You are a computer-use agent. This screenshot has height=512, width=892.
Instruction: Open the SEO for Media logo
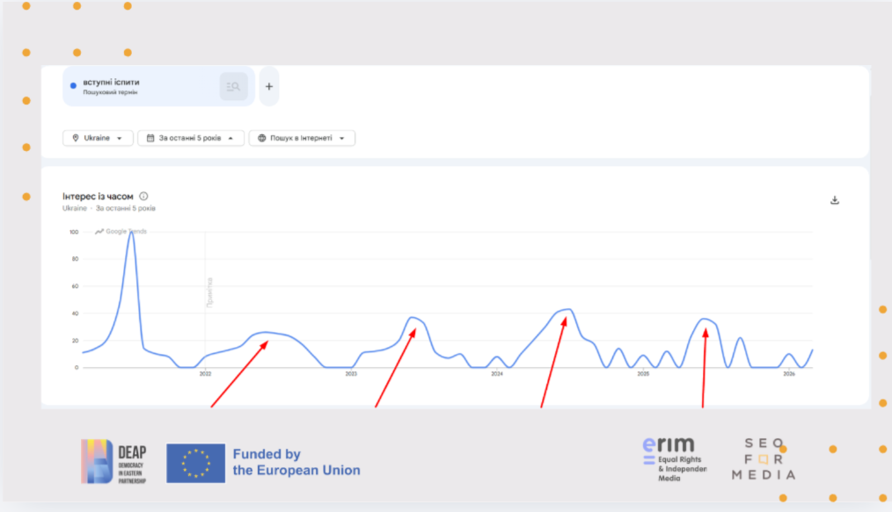coord(763,458)
